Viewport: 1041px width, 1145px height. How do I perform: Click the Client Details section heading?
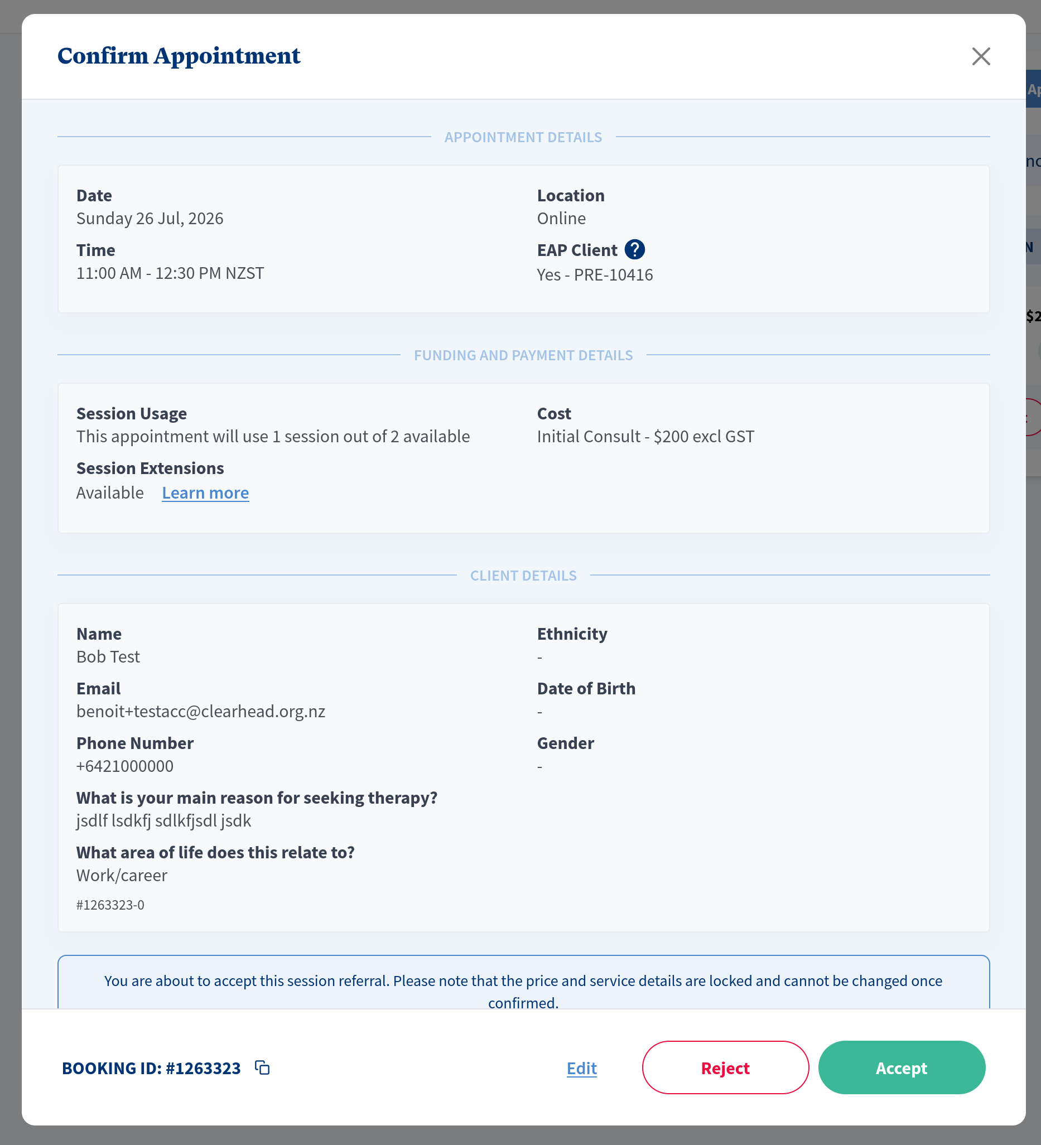pyautogui.click(x=523, y=576)
